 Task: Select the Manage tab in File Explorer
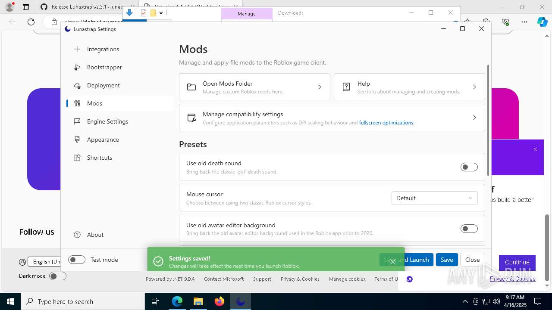click(247, 14)
